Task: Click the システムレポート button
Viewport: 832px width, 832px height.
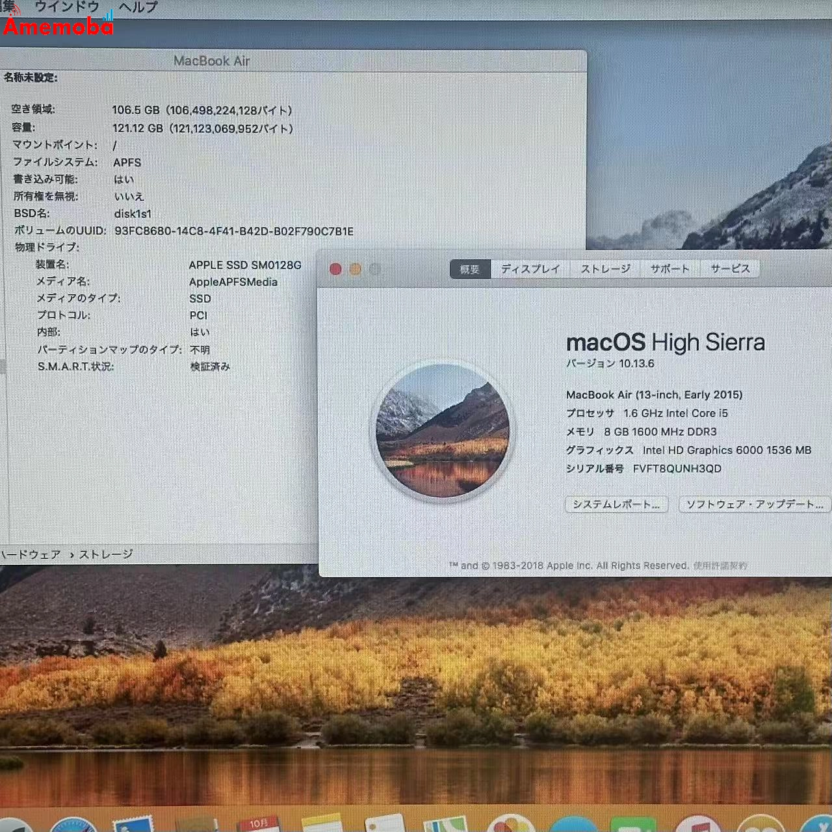Action: click(616, 504)
